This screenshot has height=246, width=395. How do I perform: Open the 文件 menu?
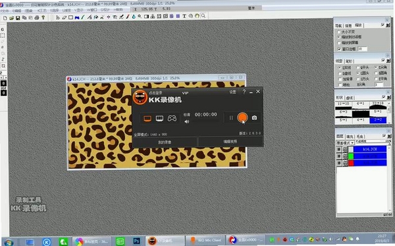[5, 10]
